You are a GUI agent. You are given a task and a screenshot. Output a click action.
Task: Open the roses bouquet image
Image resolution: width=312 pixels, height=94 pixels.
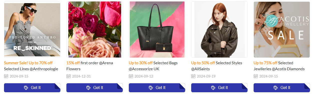tap(95, 29)
